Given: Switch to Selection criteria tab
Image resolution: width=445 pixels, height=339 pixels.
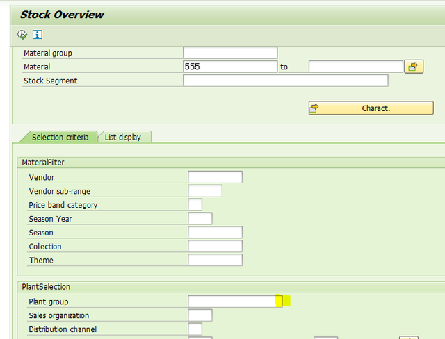Looking at the screenshot, I should click(60, 137).
